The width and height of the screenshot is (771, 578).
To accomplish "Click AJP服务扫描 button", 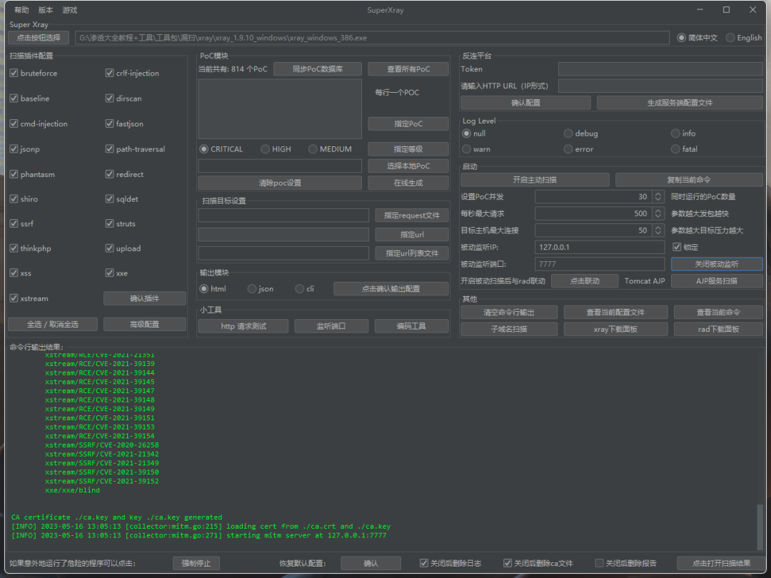I will tap(717, 281).
